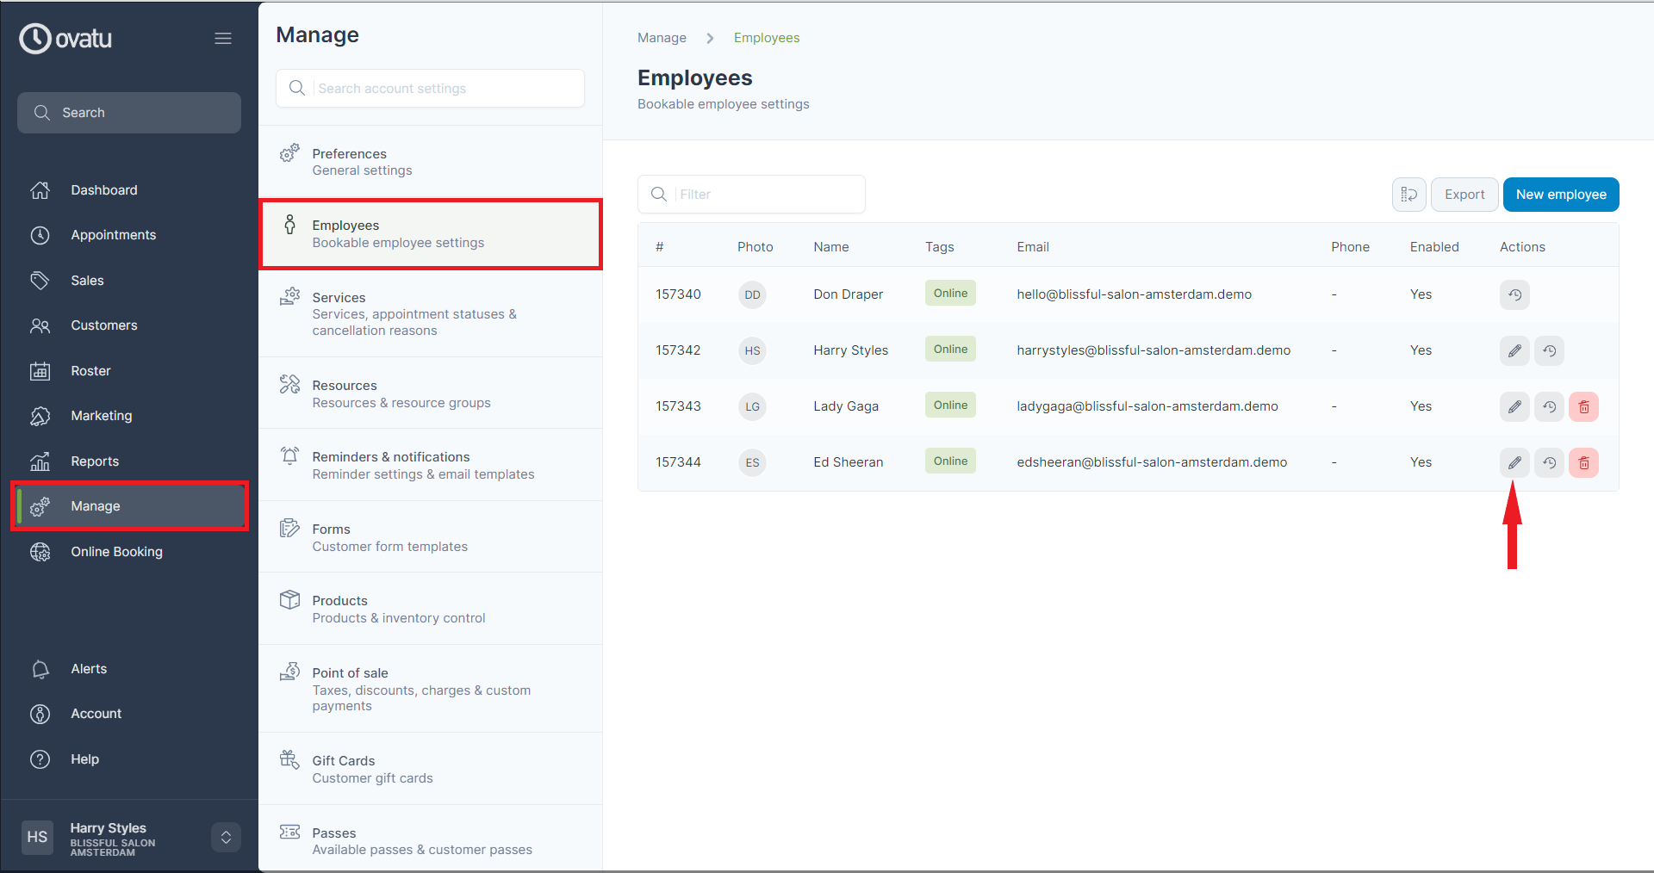The image size is (1654, 873).
Task: Open Reminders & notifications settings
Action: 431,465
